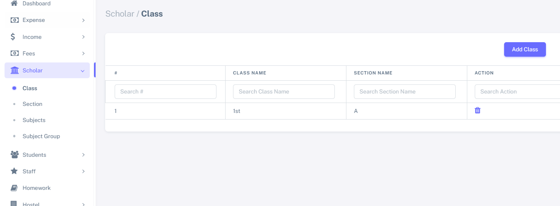Focus the Search Section Name field
This screenshot has width=560, height=206.
[404, 91]
